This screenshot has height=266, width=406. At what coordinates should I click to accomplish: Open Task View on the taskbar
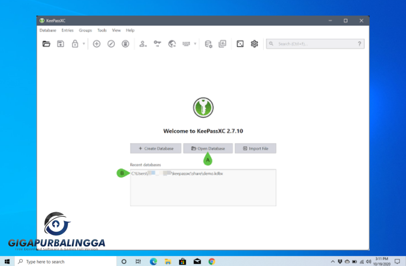(x=138, y=262)
